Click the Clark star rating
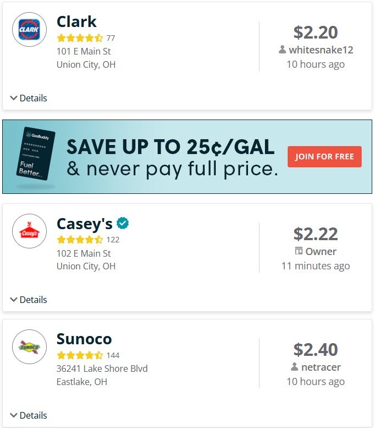The image size is (375, 428). 80,38
